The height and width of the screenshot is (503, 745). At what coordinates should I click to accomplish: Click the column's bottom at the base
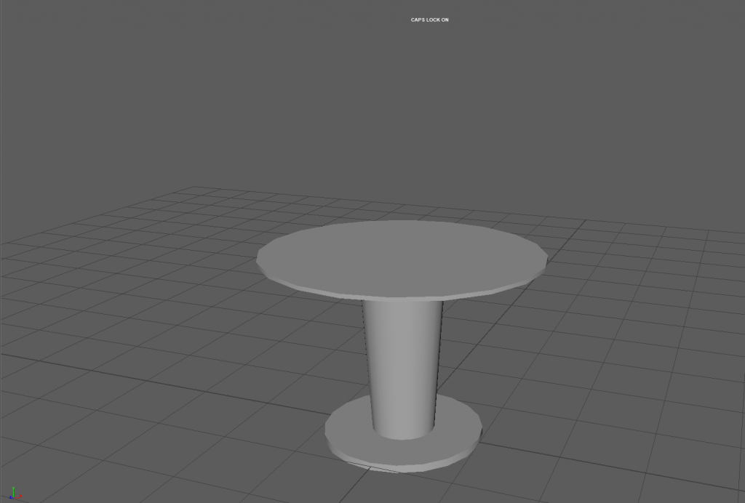[404, 436]
